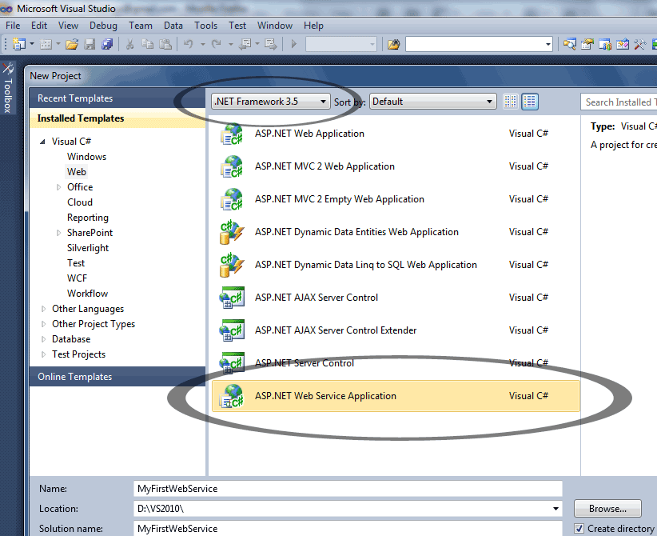The image size is (657, 536).
Task: Click the Browse... button
Action: point(607,509)
